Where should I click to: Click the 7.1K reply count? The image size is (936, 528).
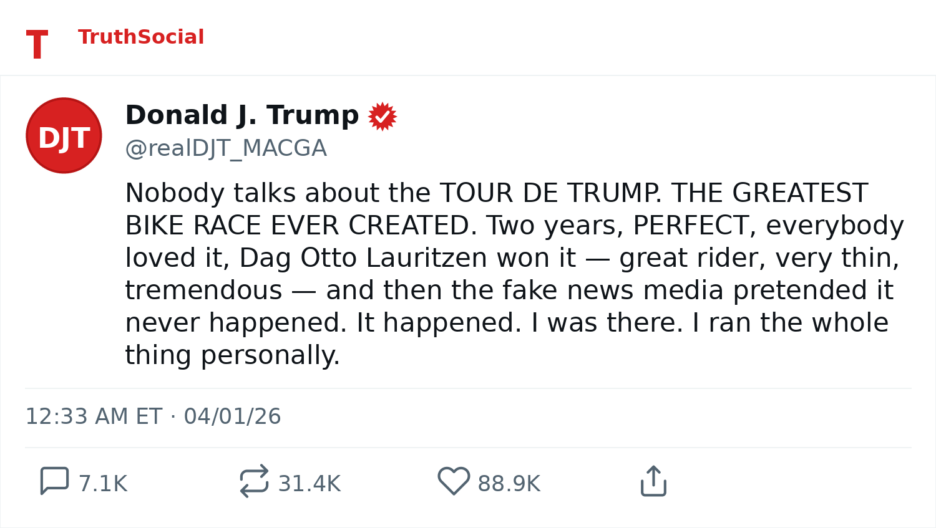pos(103,484)
